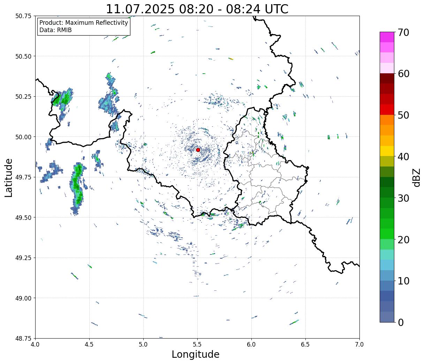
Task: Click the longitude tick label 5.0
Action: coord(143,345)
